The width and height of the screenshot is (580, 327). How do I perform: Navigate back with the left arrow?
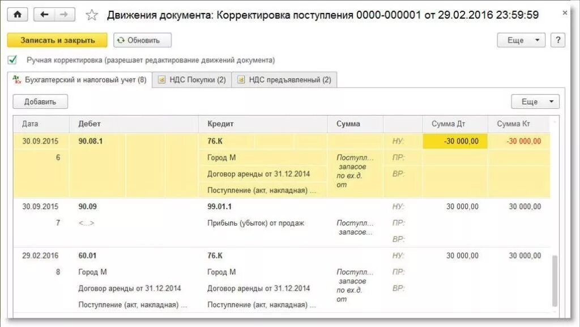(x=44, y=15)
